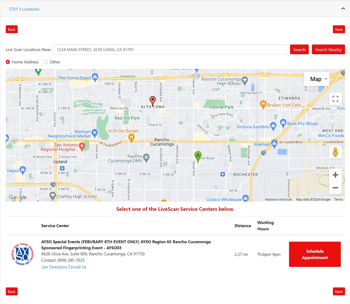This screenshot has height=304, width=350.
Task: Select the Home Address radio option
Action: click(8, 62)
